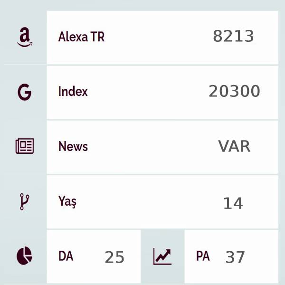Select the Index label

73,91
